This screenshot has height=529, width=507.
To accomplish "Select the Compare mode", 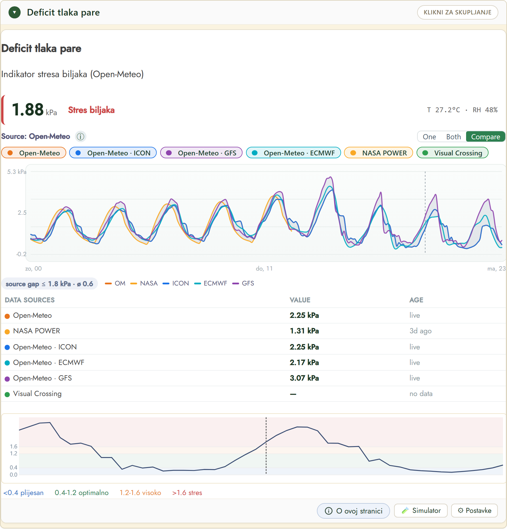I will [485, 137].
